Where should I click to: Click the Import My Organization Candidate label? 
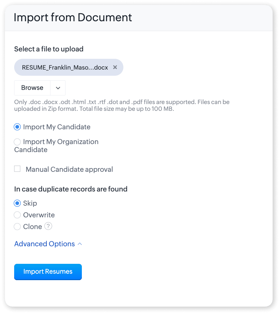(56, 146)
